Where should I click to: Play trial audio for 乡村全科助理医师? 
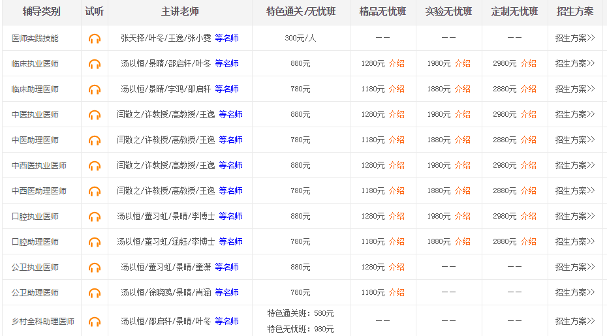click(x=95, y=322)
